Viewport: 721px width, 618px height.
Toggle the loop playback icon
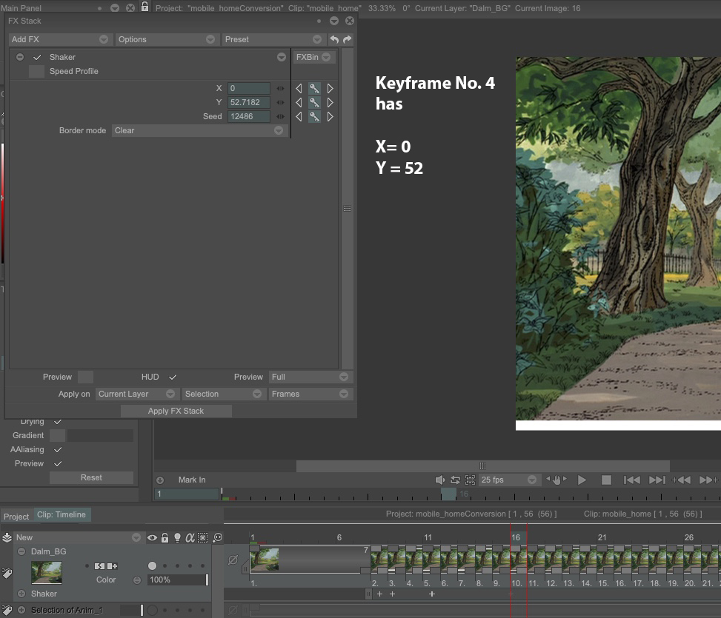455,480
